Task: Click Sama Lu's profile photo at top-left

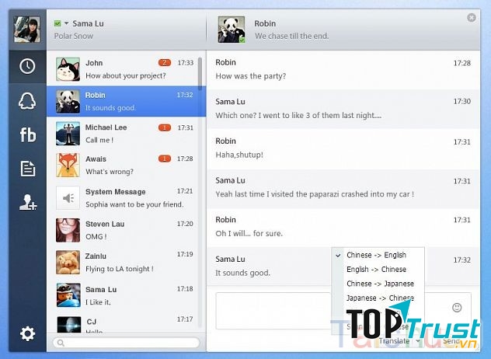Action: 27,30
